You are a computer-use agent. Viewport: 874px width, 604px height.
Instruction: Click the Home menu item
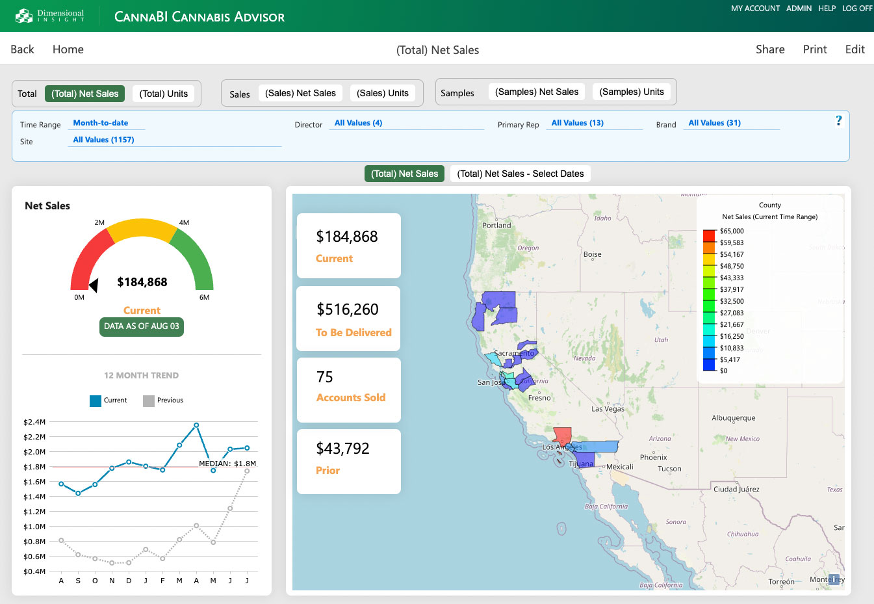68,49
